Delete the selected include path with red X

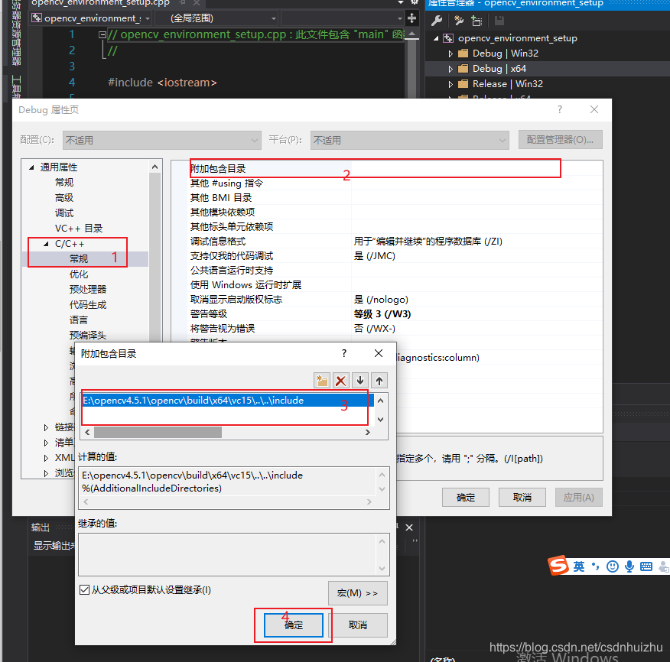point(340,380)
